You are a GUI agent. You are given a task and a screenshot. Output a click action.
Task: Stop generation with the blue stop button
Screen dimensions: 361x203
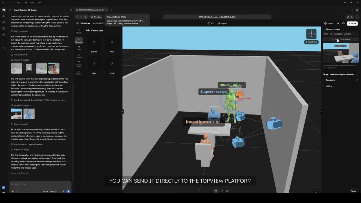tap(68, 191)
